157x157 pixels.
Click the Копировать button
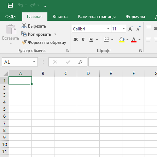[x=36, y=34]
